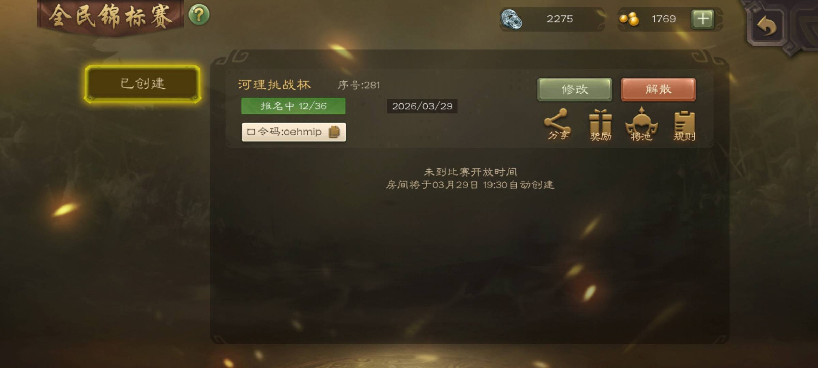
Task: Click the gold ingot currency icon
Action: (629, 19)
